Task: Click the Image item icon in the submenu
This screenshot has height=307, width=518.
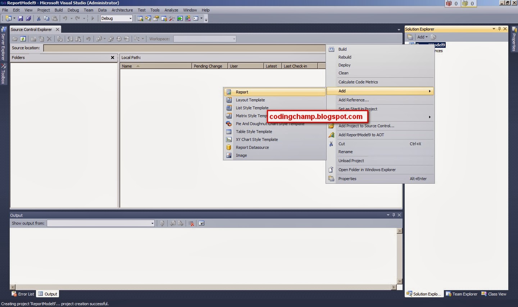Action: pyautogui.click(x=229, y=155)
